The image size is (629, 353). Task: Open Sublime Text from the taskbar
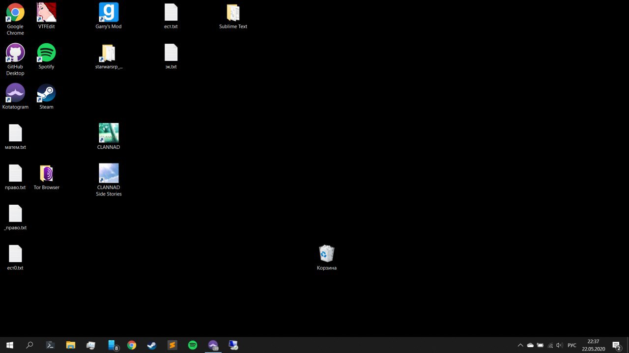click(172, 345)
